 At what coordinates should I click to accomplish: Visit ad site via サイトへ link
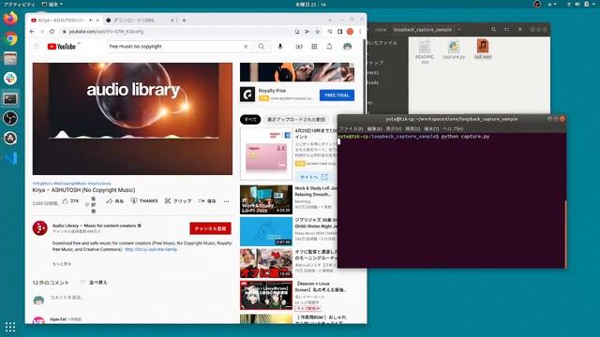[x=313, y=177]
